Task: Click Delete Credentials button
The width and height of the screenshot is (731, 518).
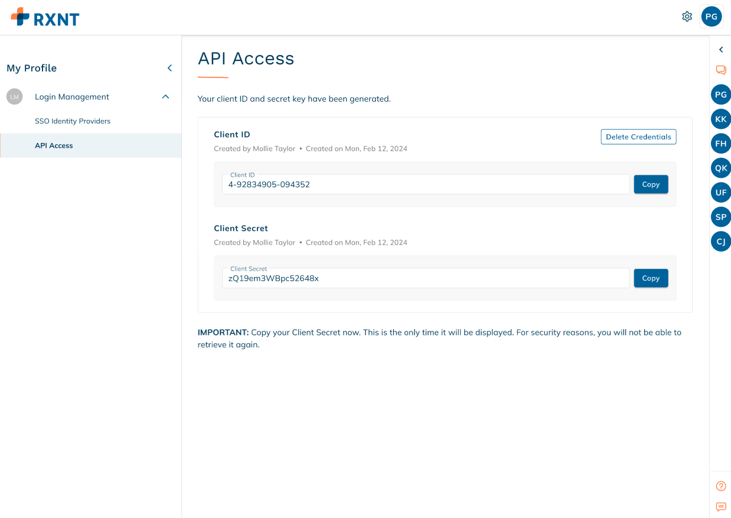Action: (x=638, y=137)
